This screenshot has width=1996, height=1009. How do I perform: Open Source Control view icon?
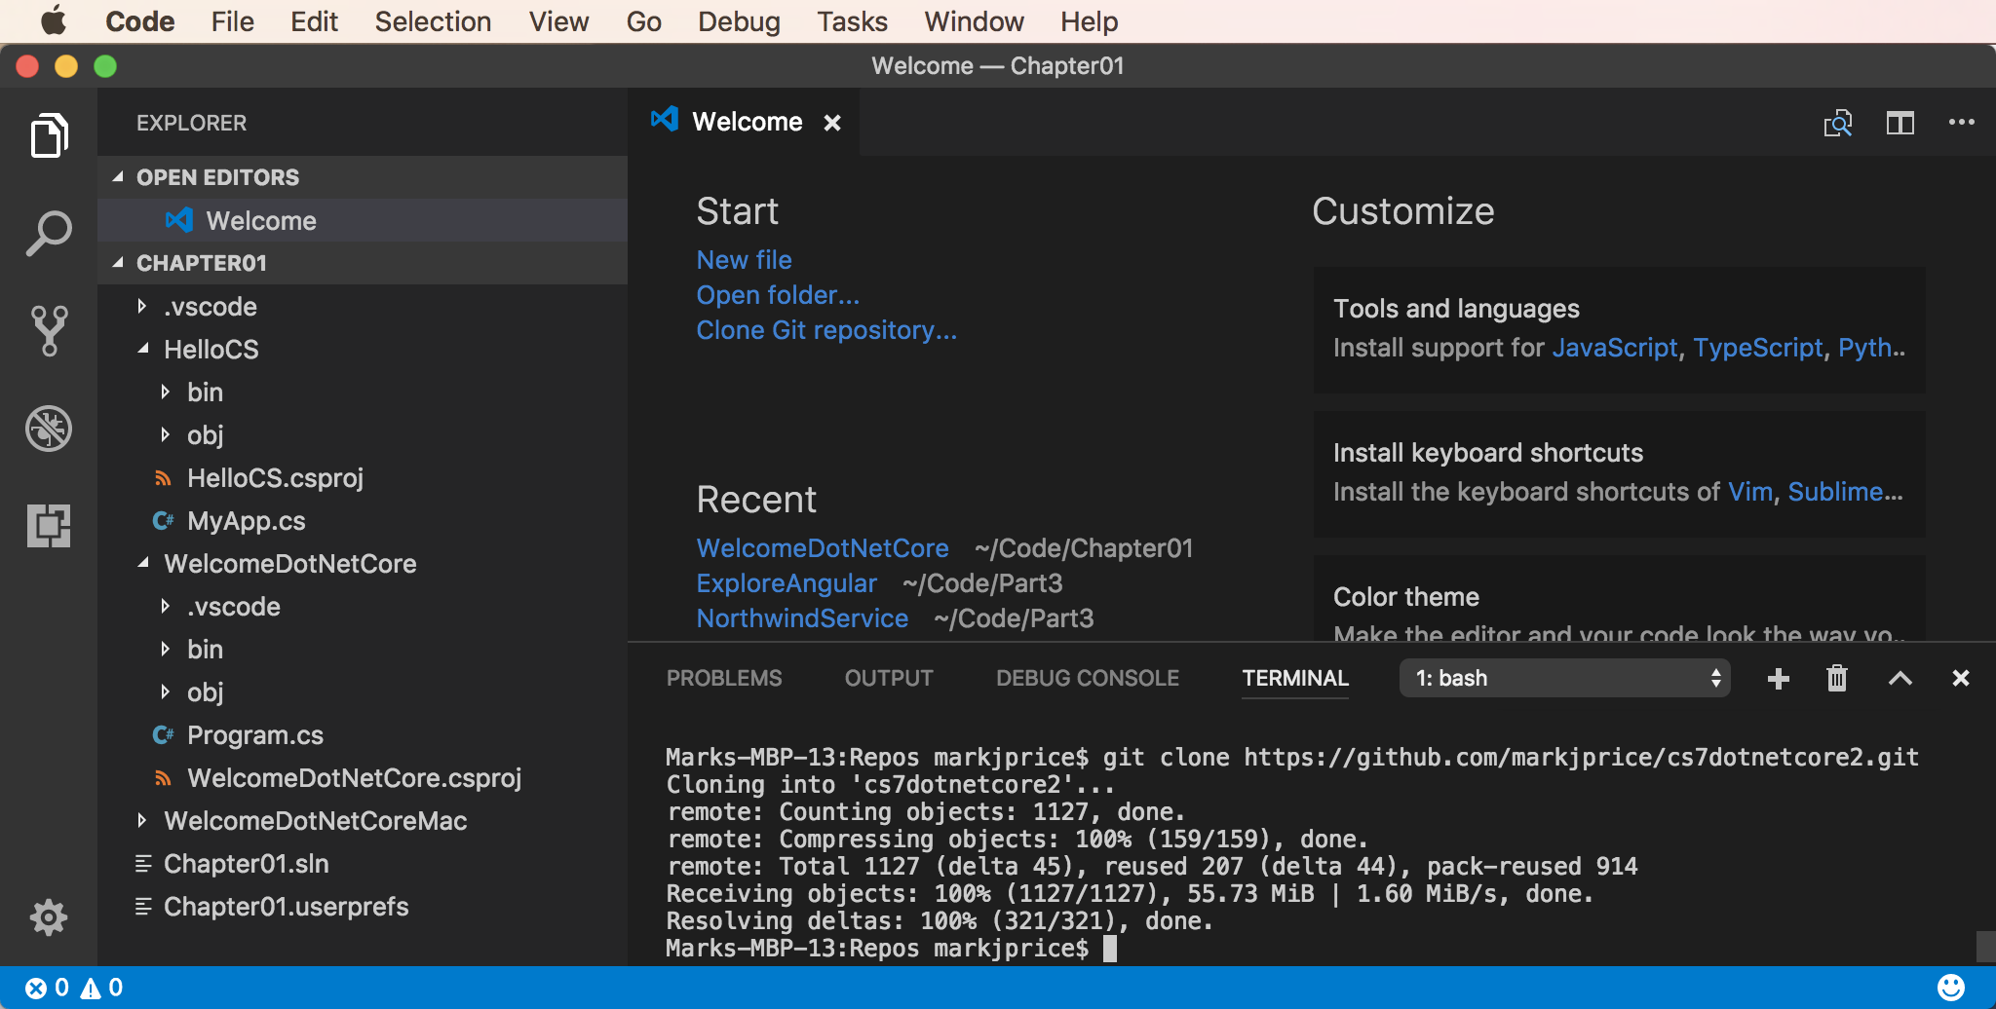pos(49,331)
